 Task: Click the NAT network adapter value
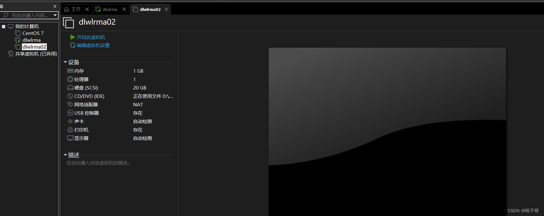(x=138, y=104)
